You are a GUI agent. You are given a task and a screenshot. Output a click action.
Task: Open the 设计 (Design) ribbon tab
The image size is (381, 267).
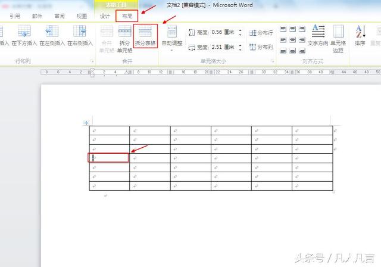tap(105, 16)
